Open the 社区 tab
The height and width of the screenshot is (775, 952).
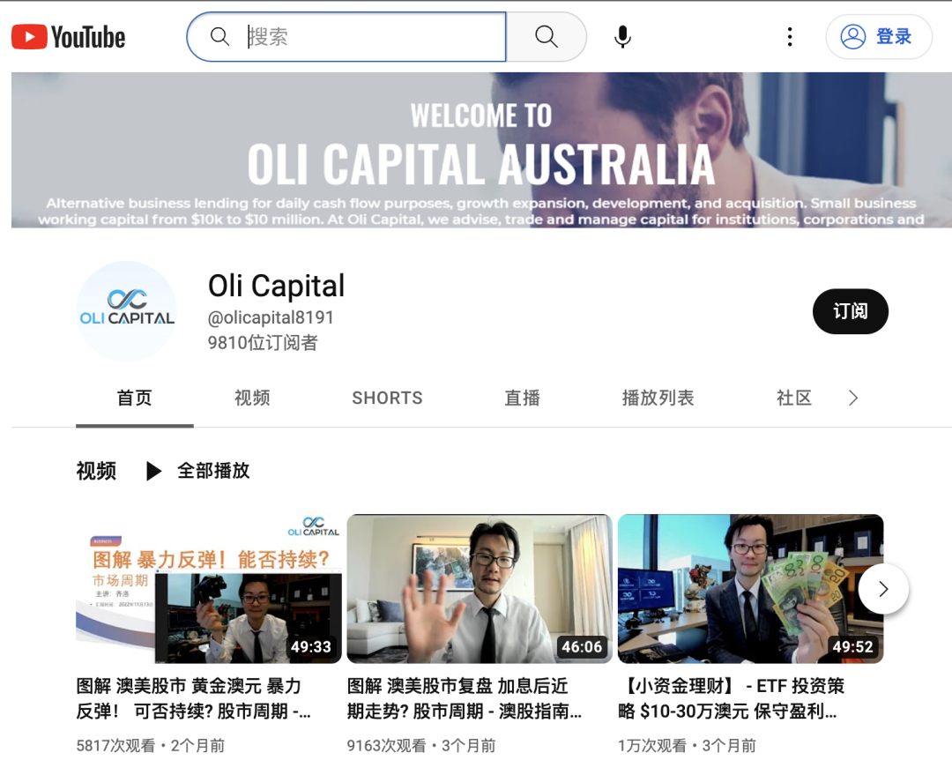(793, 398)
